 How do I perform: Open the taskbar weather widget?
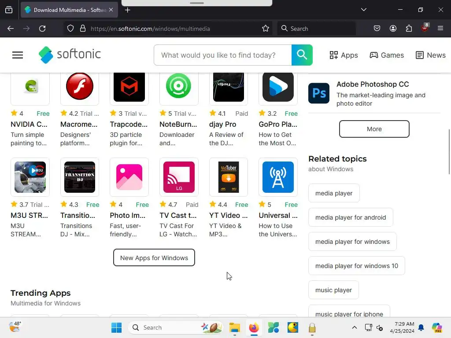pyautogui.click(x=15, y=327)
